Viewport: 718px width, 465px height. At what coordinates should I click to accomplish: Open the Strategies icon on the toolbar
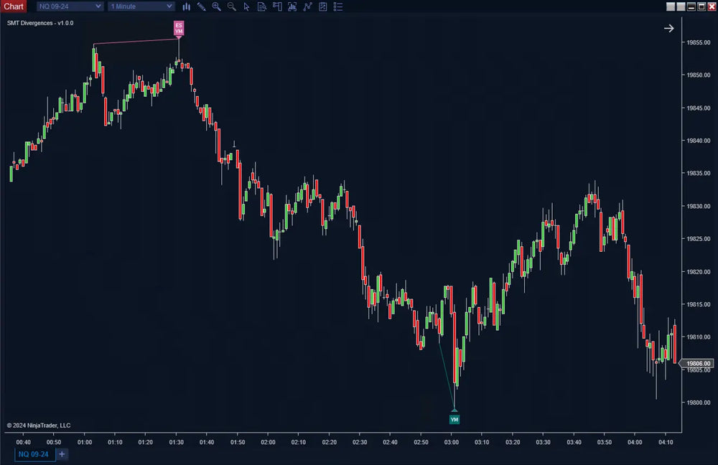point(322,6)
